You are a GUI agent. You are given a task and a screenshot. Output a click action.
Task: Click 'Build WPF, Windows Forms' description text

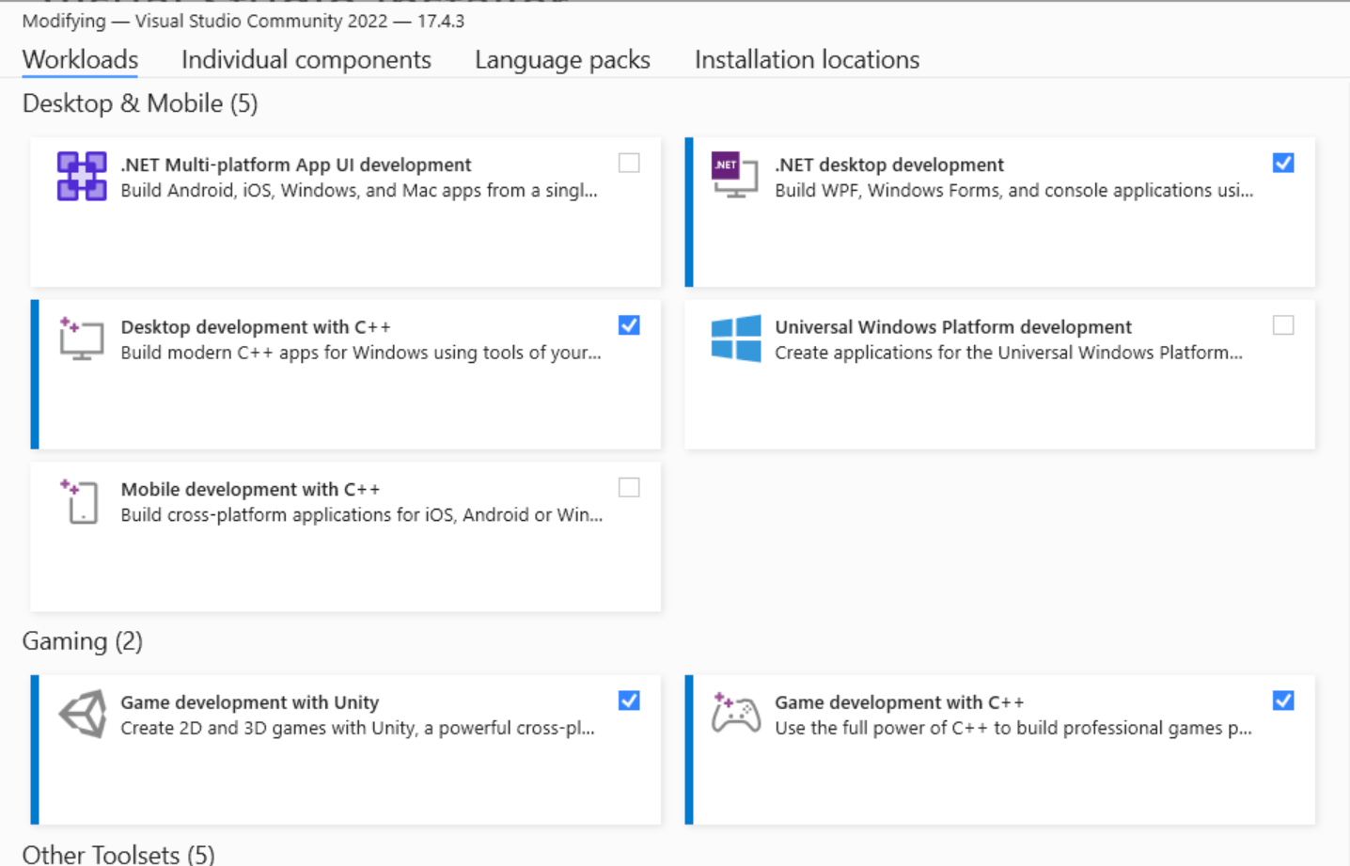1013,190
